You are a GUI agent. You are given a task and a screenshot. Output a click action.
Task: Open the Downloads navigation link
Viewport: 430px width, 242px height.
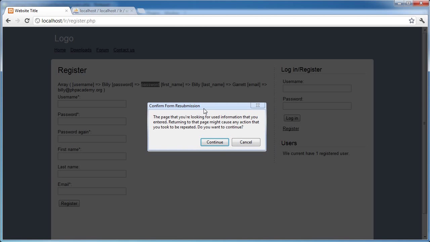(81, 50)
